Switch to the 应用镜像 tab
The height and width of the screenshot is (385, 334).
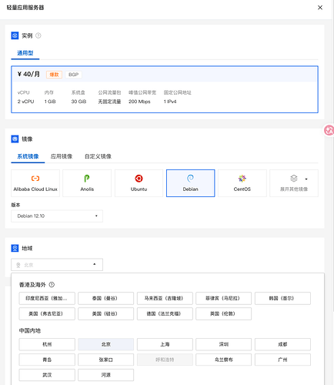tap(62, 156)
